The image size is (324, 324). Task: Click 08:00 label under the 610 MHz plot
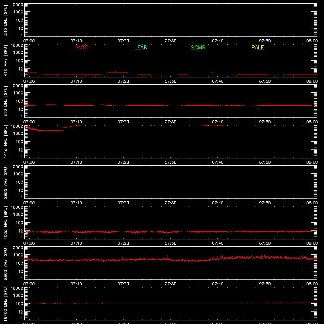tap(312, 122)
